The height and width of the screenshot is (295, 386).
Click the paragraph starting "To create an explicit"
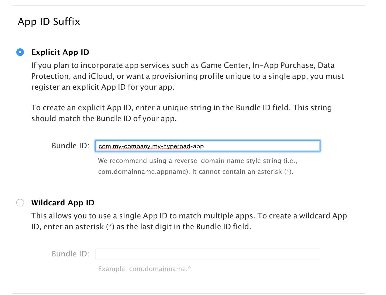pyautogui.click(x=182, y=113)
